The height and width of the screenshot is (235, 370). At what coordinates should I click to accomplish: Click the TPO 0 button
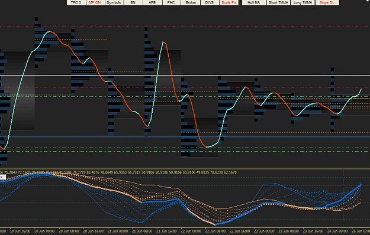[76, 2]
